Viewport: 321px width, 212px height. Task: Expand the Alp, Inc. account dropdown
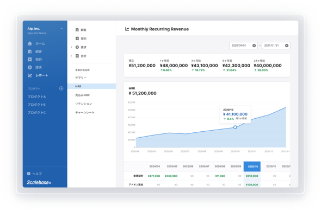coord(61,29)
